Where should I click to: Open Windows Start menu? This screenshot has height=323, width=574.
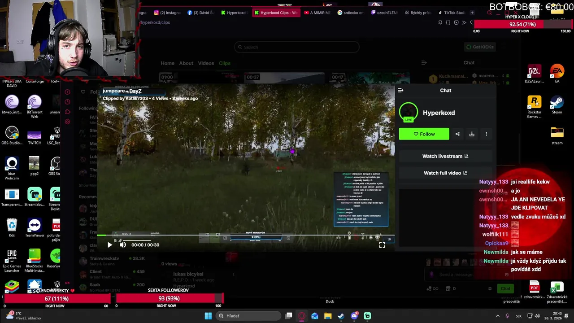(x=208, y=316)
